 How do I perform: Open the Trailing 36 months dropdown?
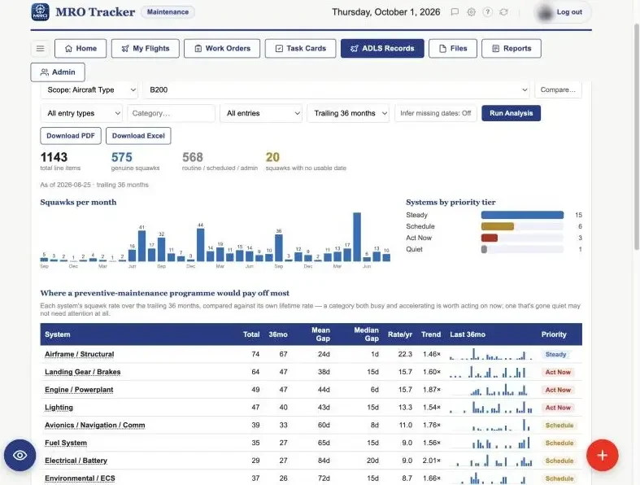click(x=349, y=113)
